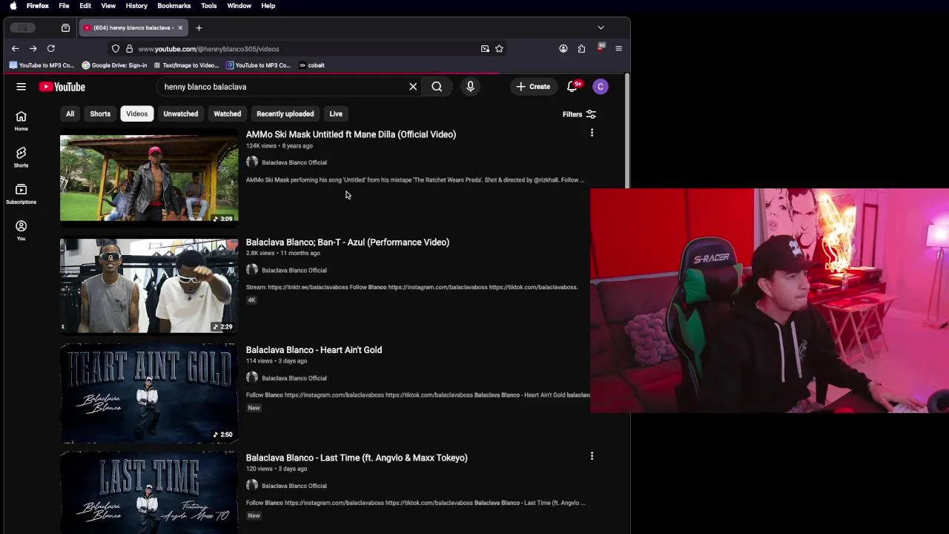The image size is (949, 534).
Task: Open the Firefox application menu
Action: click(x=618, y=49)
